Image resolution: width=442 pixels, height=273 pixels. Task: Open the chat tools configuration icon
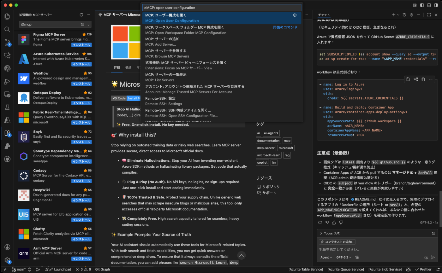pyautogui.click(x=357, y=257)
